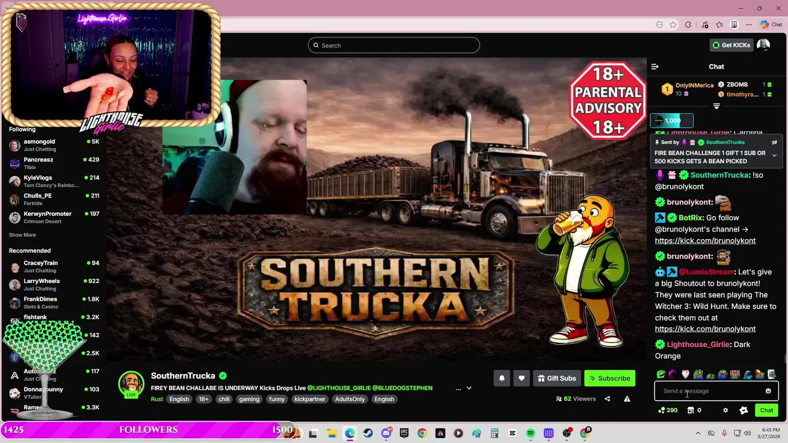Open KerwynPromoter channel in sidebar
The image size is (788, 443).
click(54, 217)
